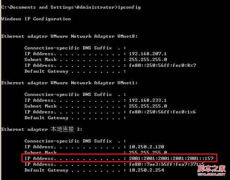This screenshot has height=180, width=230.
Task: Click the red-boxed IP Address label
Action: (x=40, y=159)
